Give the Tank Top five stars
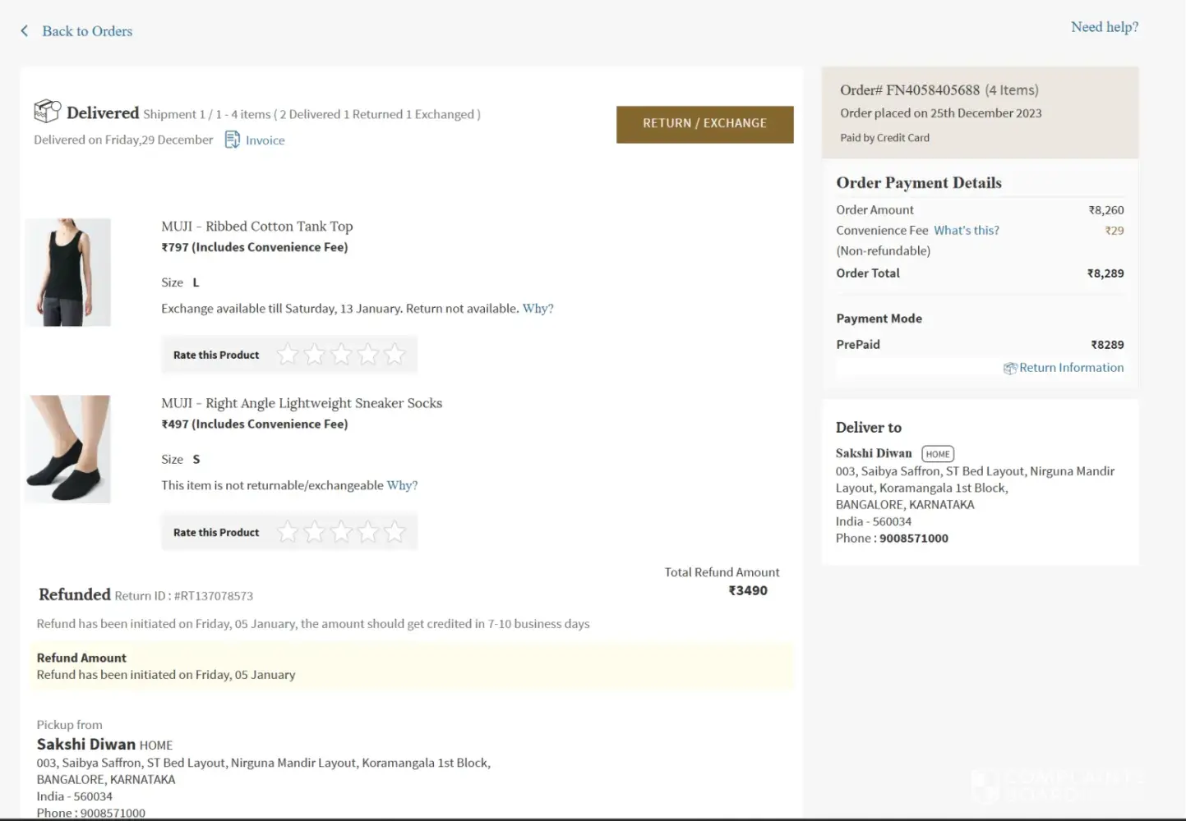This screenshot has height=821, width=1186. point(395,355)
